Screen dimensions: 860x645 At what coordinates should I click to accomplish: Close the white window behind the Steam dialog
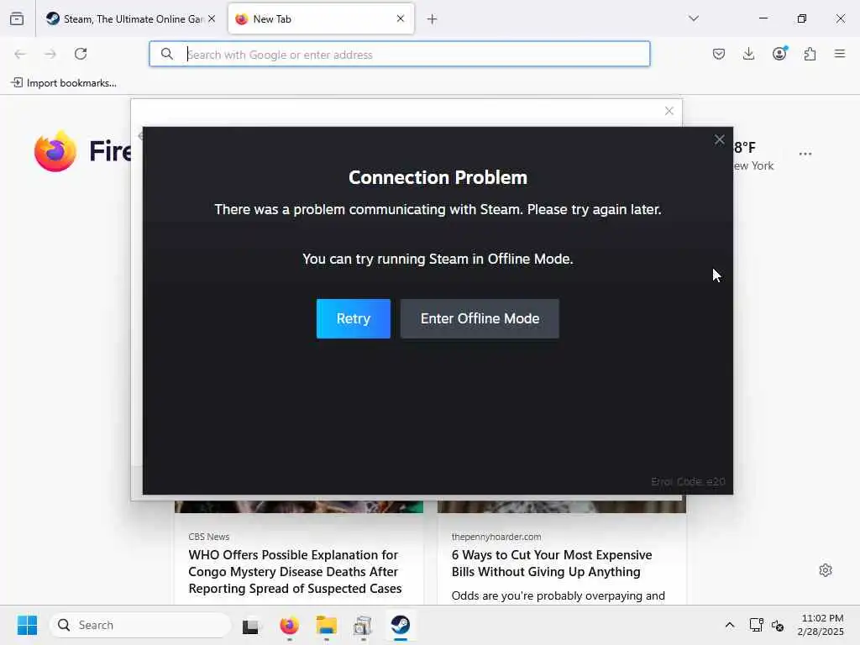click(x=669, y=111)
